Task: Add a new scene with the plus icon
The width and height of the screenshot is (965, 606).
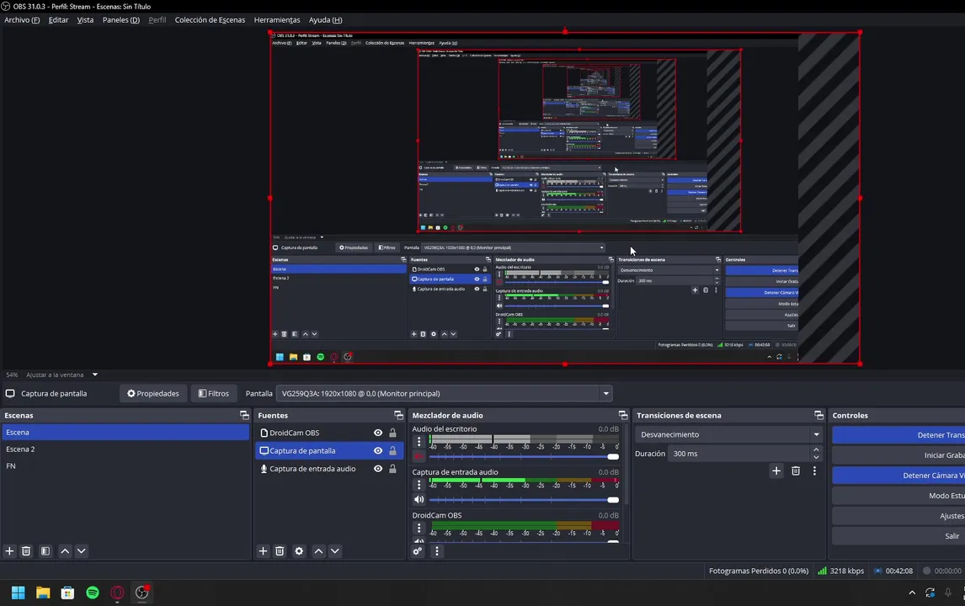Action: (9, 551)
